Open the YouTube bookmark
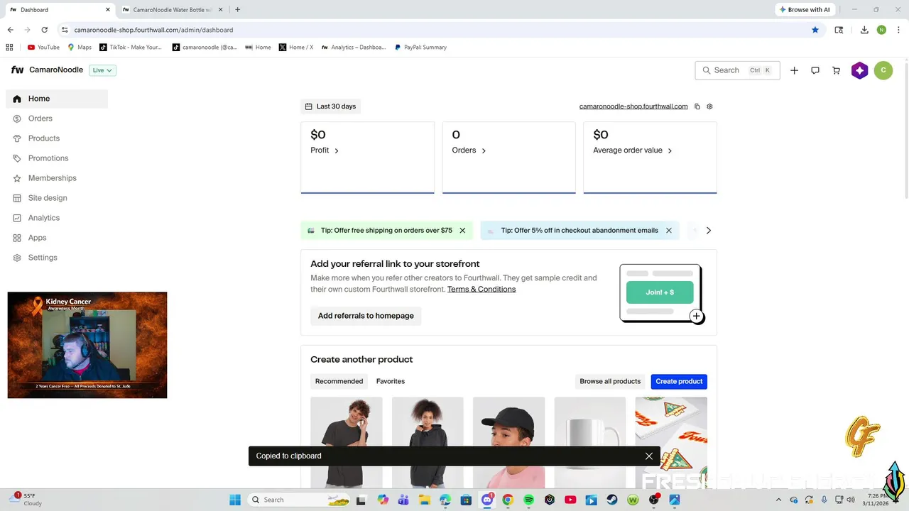 43,48
